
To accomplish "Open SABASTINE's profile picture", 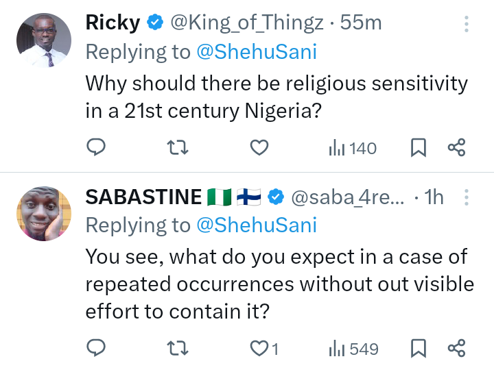I will 44,214.
